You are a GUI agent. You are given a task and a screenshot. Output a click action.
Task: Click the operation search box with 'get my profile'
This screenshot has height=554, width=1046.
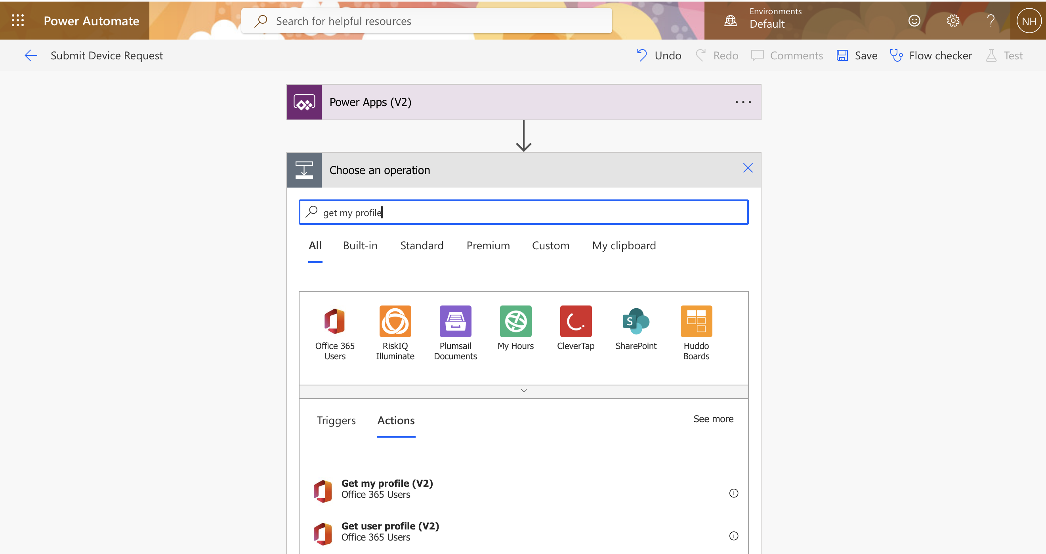[523, 212]
